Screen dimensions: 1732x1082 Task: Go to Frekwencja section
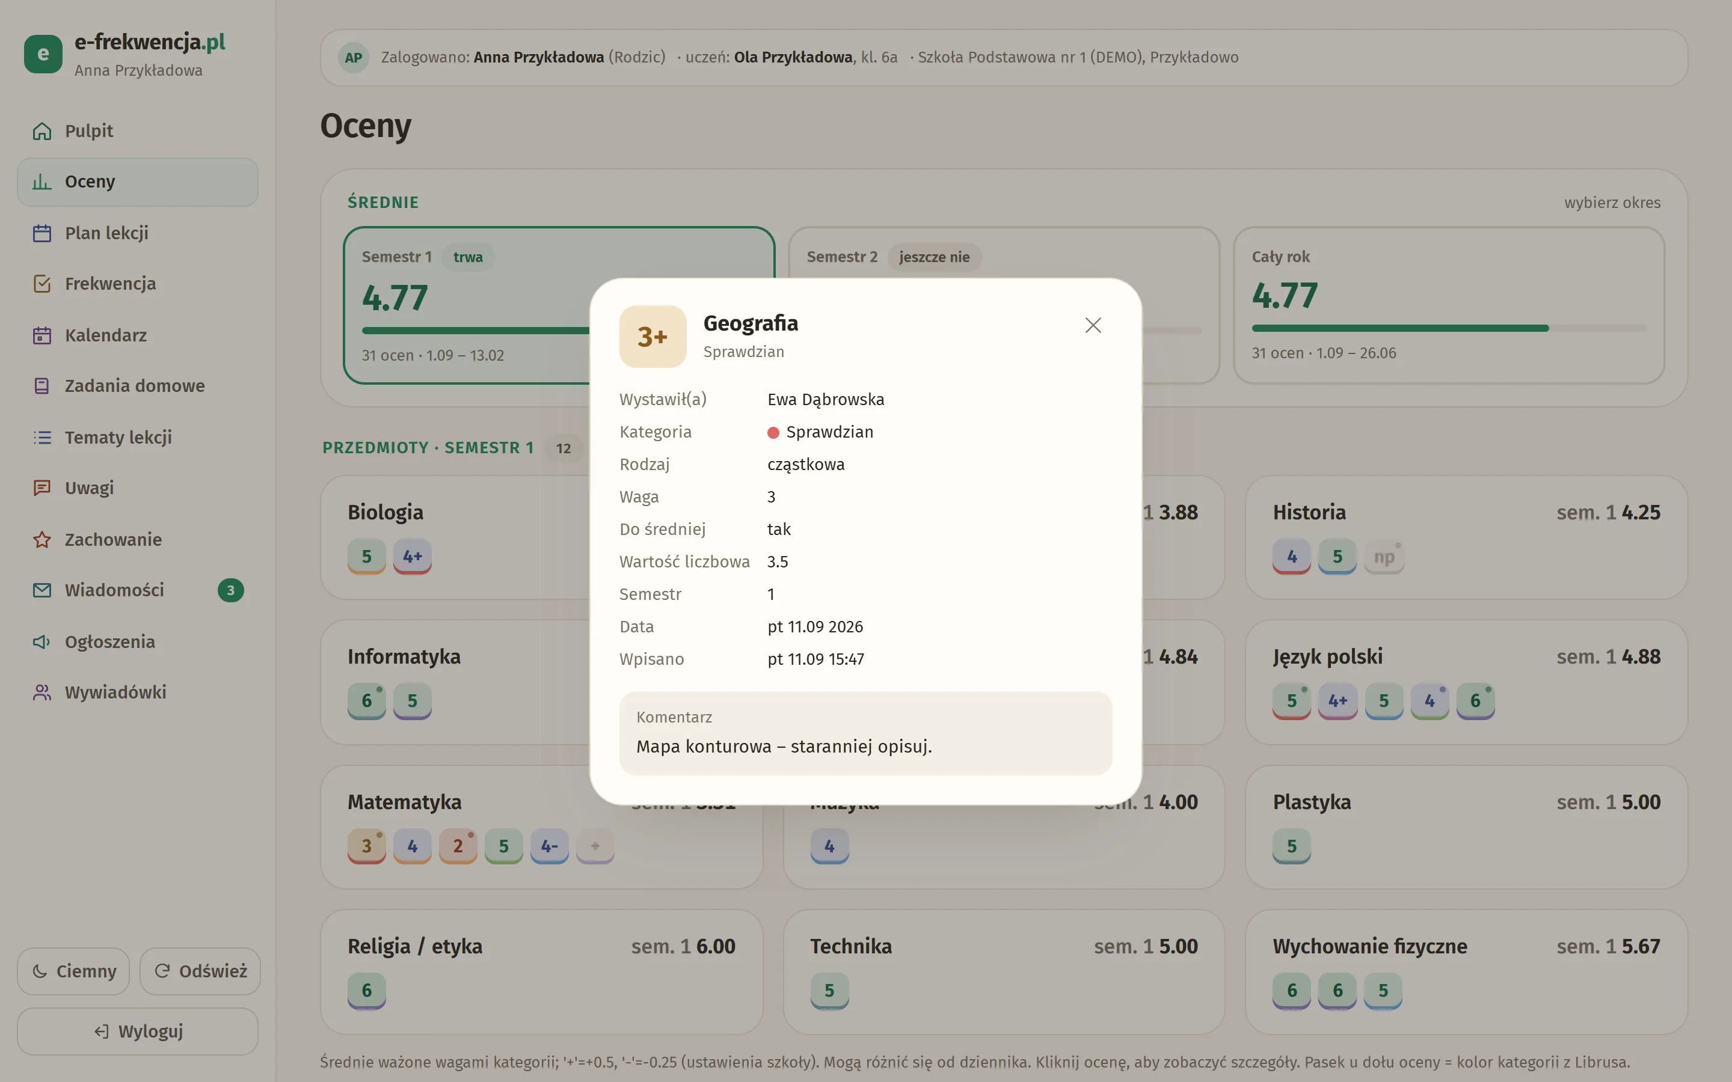coord(137,284)
